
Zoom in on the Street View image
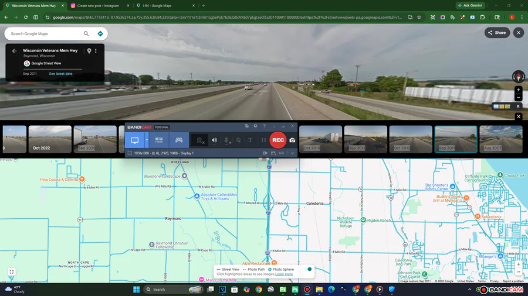tap(519, 90)
